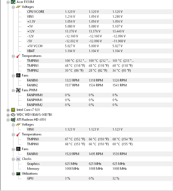This screenshot has width=173, height=191.
Task: Click the Clocks waveform icon
Action: tap(18, 159)
